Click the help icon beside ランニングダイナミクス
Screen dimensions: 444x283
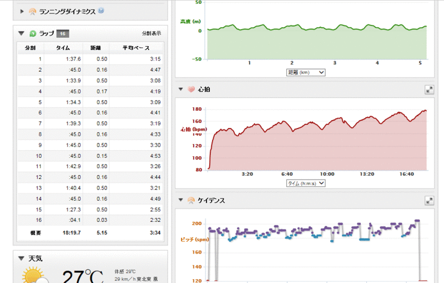tap(101, 11)
